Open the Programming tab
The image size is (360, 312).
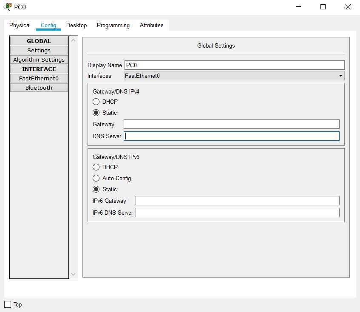113,25
